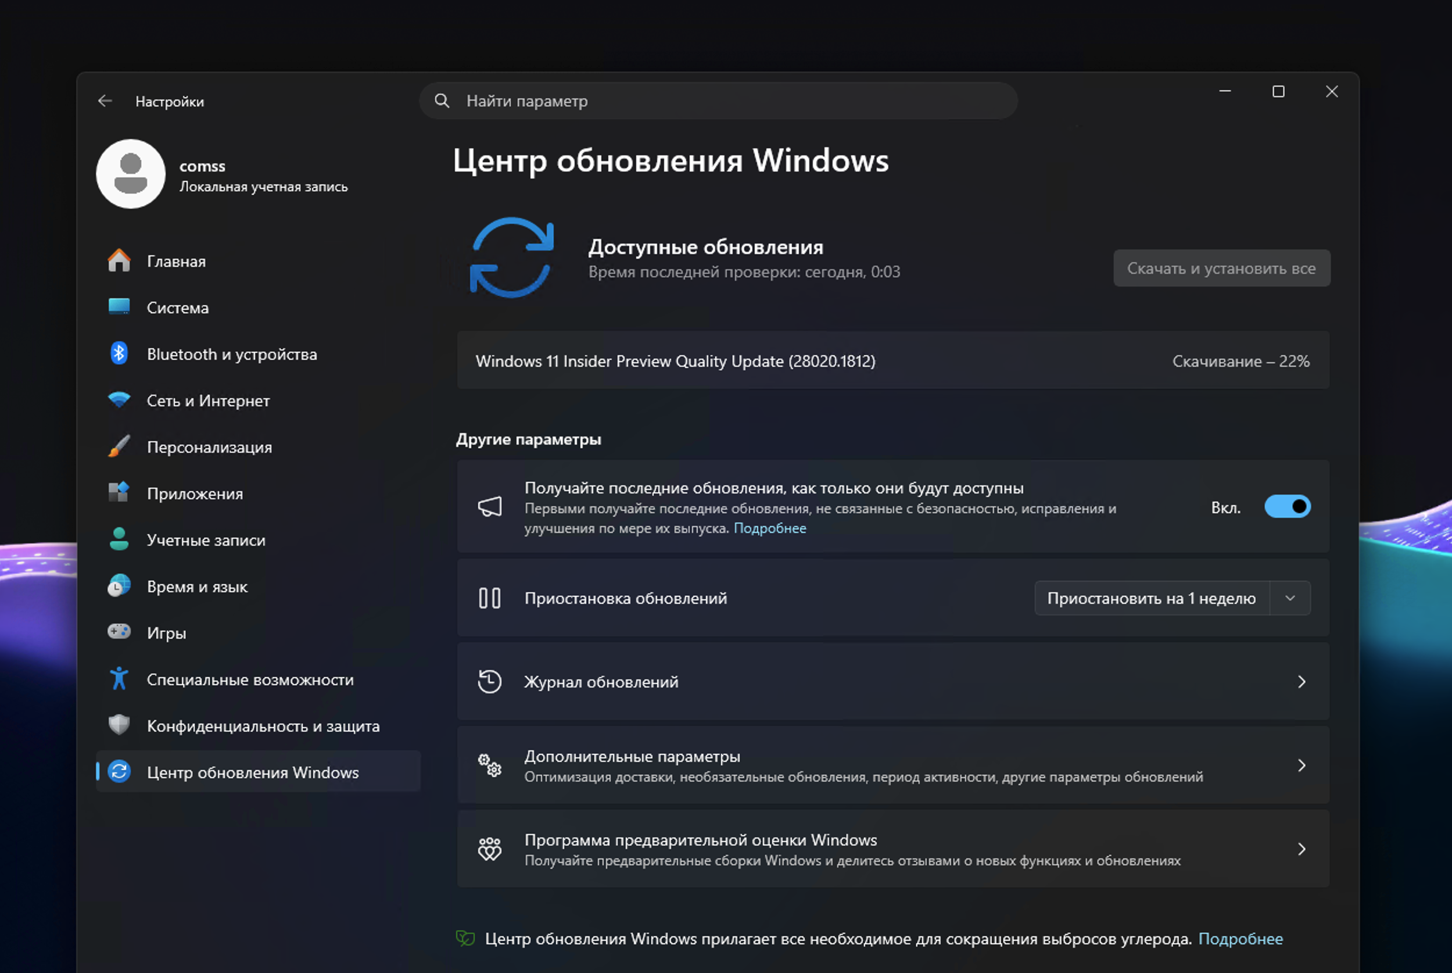This screenshot has width=1452, height=973.
Task: Select the Apps icon in the sidebar
Action: [x=120, y=493]
